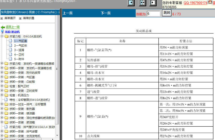Click the panel splitter grip handle
This screenshot has height=140, width=215.
[57, 69]
